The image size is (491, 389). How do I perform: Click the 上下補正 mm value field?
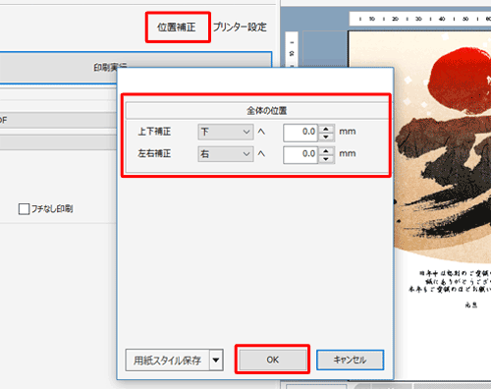(300, 133)
